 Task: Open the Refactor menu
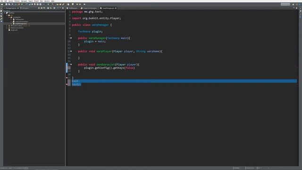click(17, 1)
